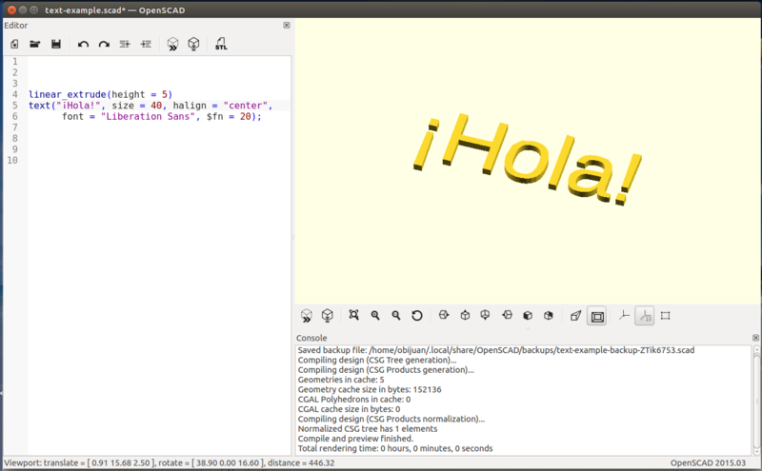Export the model as STL
The width and height of the screenshot is (762, 471).
[221, 44]
